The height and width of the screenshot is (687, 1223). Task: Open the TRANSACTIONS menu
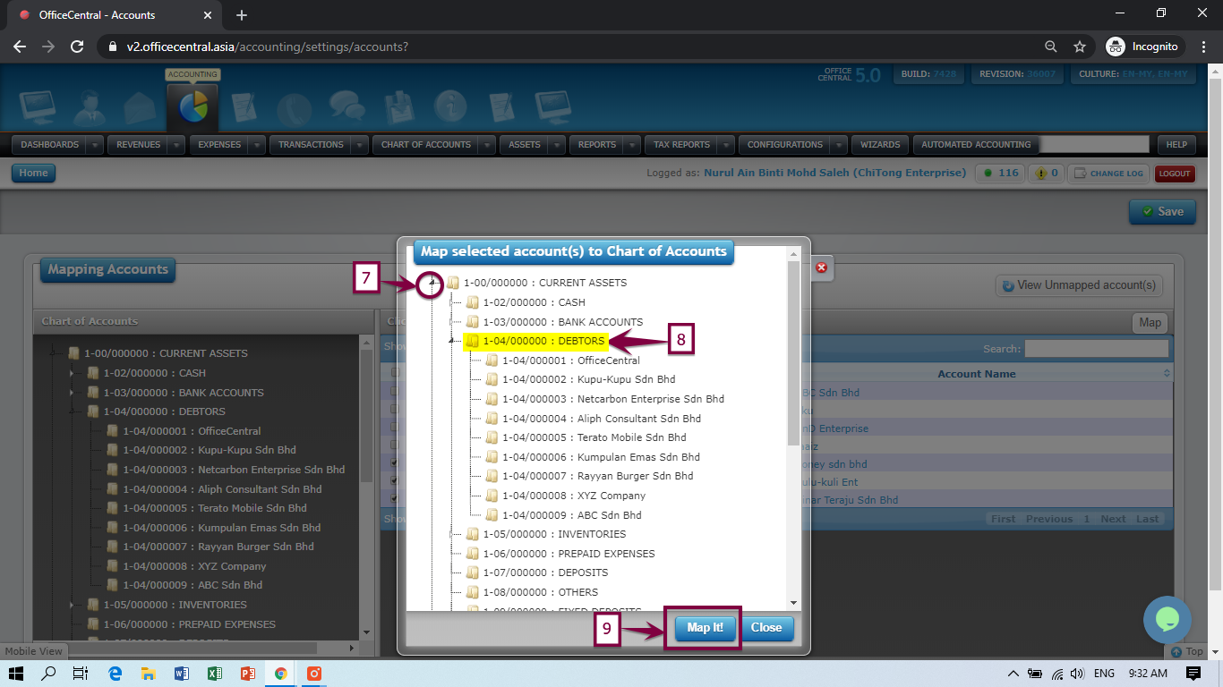coord(311,145)
